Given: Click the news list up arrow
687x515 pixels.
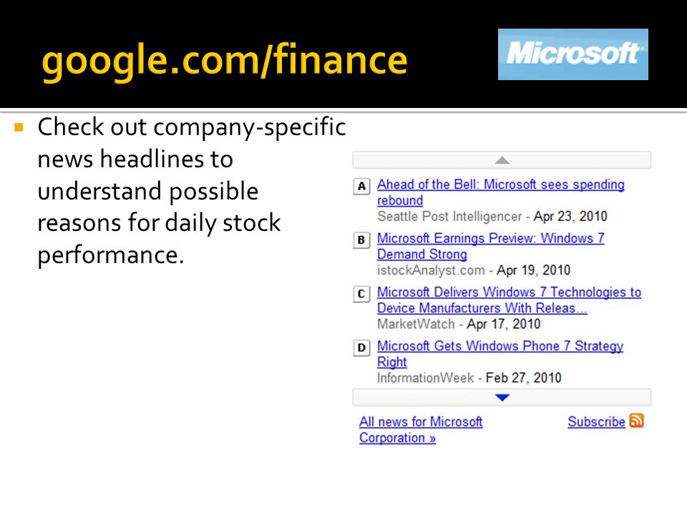Looking at the screenshot, I should pos(502,160).
